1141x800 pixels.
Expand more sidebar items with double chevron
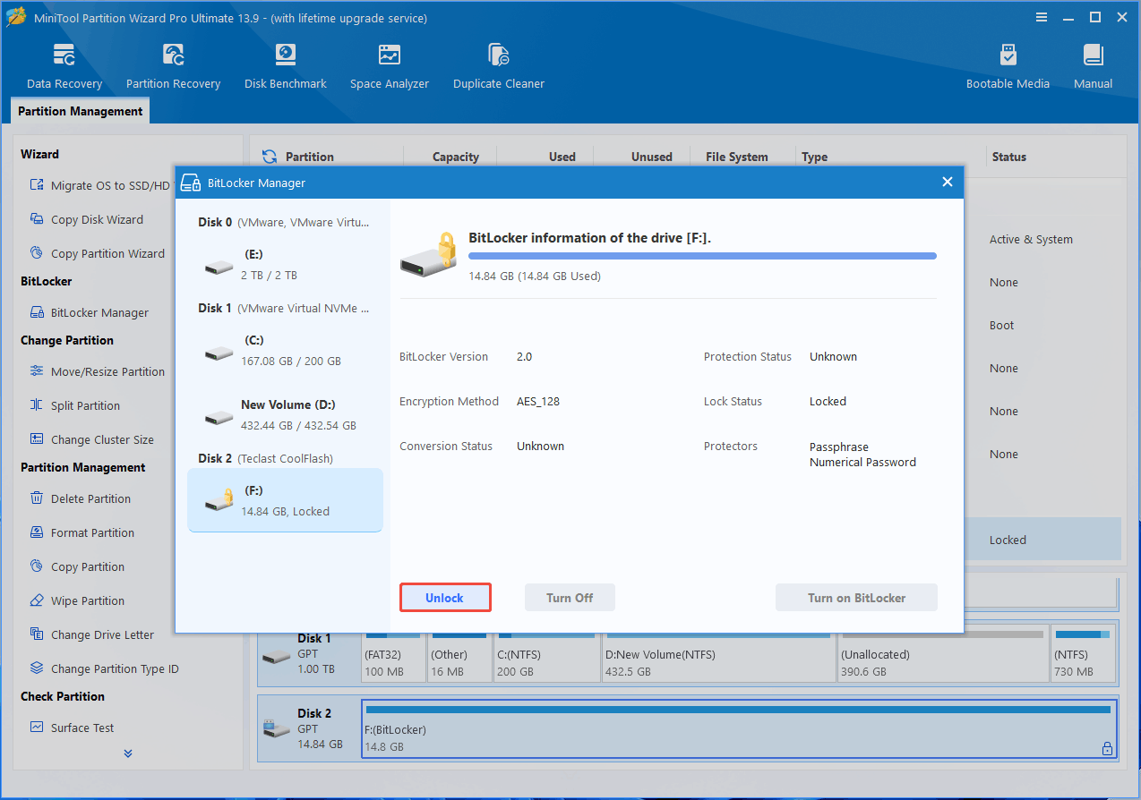[x=128, y=753]
